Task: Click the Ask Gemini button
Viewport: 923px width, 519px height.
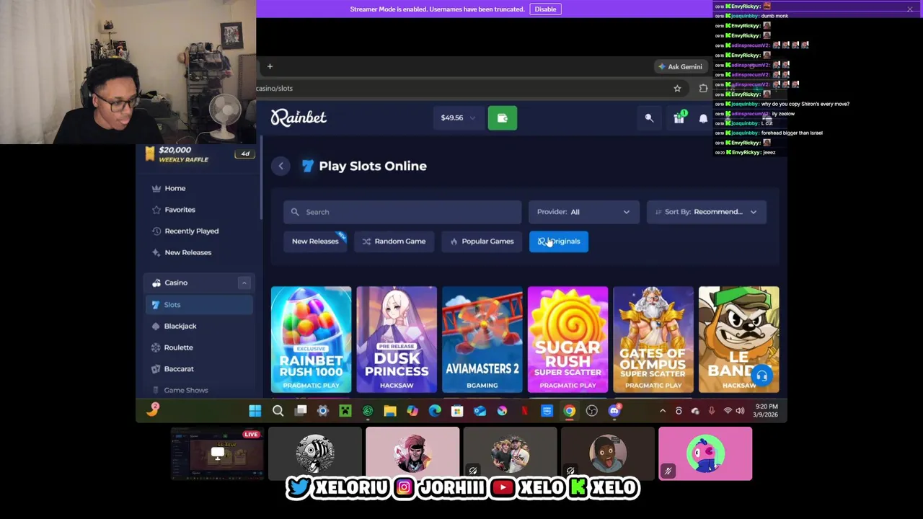Action: click(680, 66)
